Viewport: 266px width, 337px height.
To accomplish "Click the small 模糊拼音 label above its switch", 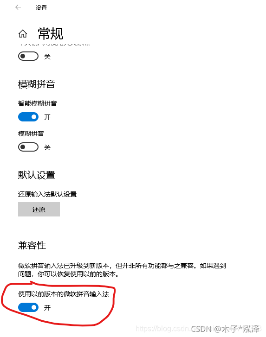I will coord(31,134).
